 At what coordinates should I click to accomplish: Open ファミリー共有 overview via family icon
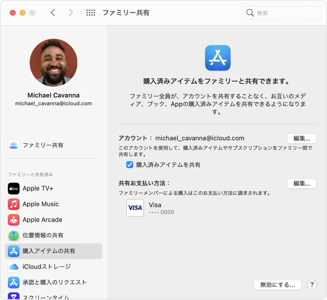pos(13,145)
